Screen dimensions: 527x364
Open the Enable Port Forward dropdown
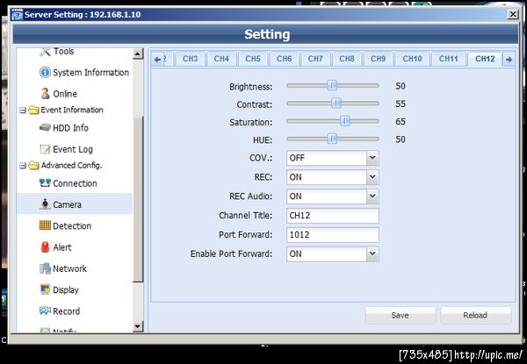coord(372,254)
